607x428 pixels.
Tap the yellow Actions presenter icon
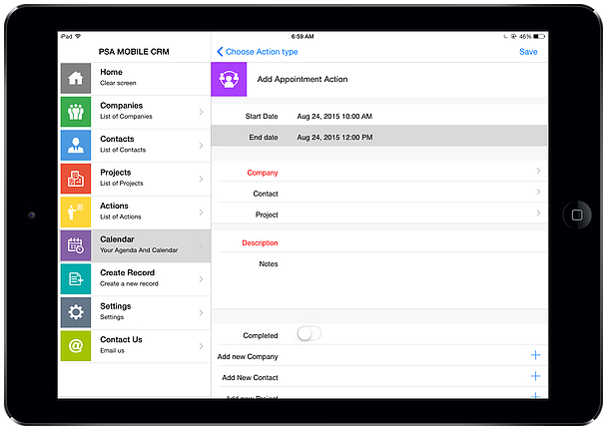click(x=76, y=213)
